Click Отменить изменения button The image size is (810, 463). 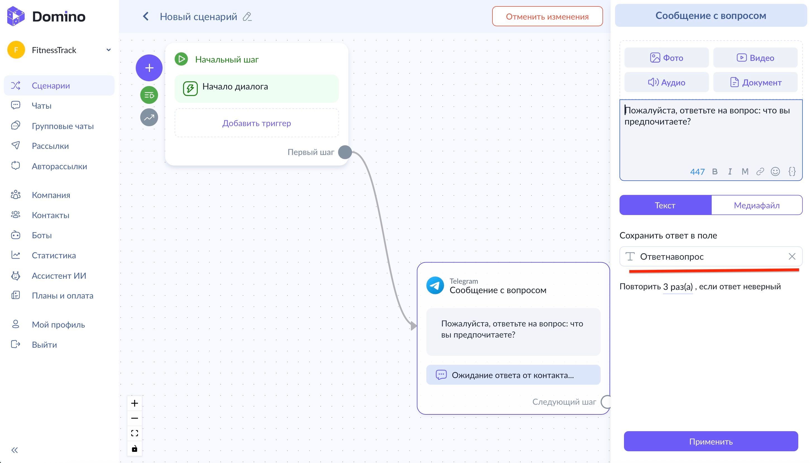547,16
